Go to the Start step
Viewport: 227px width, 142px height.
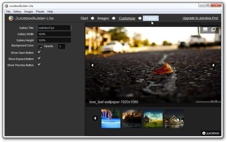[84, 18]
